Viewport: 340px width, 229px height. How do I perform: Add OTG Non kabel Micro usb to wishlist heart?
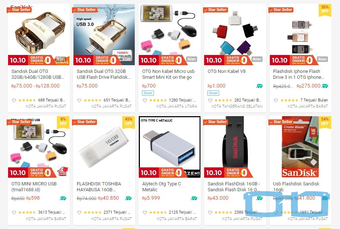tap(145, 100)
